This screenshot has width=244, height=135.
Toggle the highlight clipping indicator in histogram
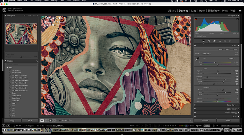tap(238, 19)
